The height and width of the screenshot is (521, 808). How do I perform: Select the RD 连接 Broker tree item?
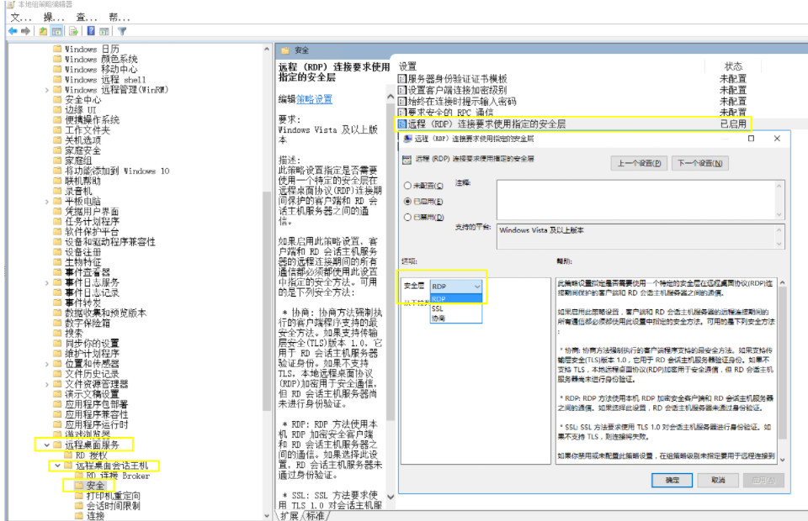(118, 476)
